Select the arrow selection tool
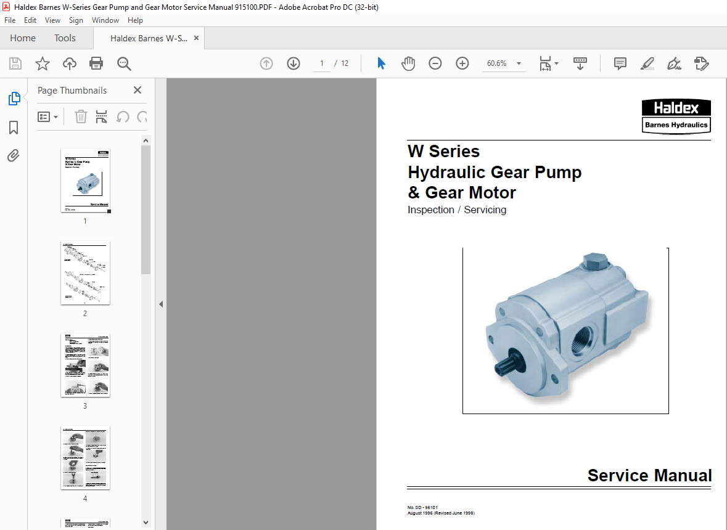 click(381, 63)
